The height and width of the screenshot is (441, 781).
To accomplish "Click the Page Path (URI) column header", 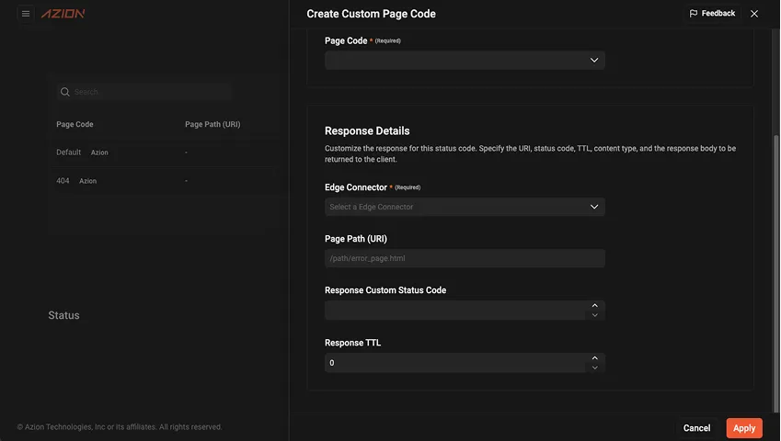I will (x=212, y=124).
